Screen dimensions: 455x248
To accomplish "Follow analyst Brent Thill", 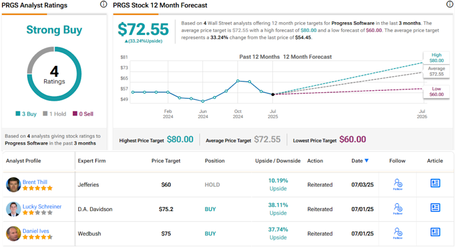I will click(397, 184).
